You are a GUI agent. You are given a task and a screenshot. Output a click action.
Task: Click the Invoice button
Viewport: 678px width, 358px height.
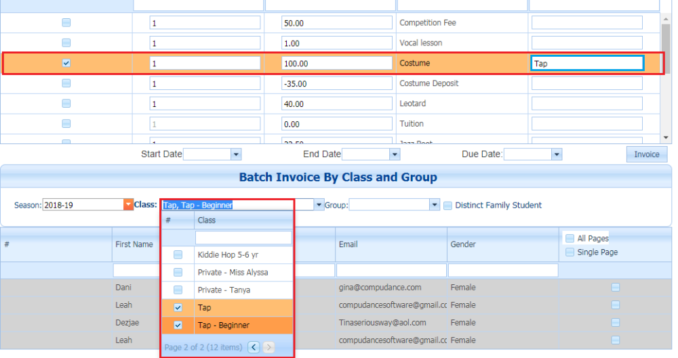coord(647,154)
